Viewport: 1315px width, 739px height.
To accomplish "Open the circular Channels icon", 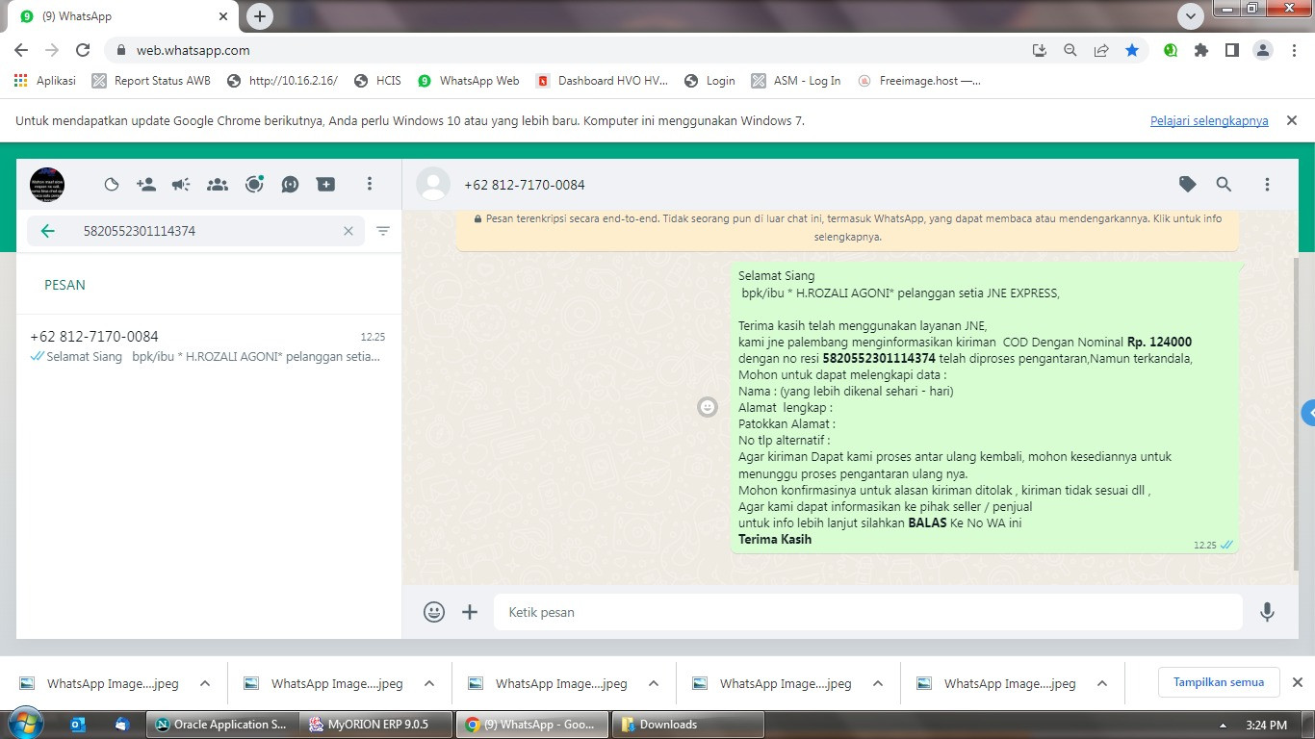I will (x=254, y=185).
